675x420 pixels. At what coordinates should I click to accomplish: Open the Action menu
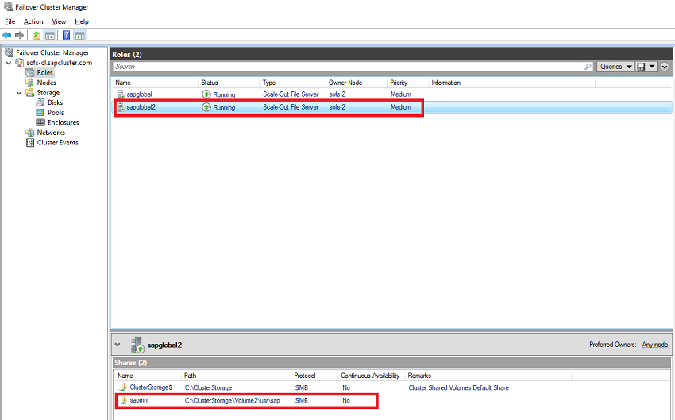point(33,21)
